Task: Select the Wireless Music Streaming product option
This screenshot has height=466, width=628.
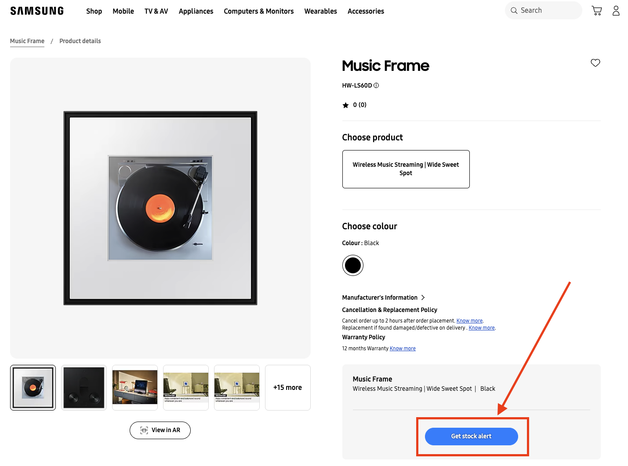Action: tap(406, 169)
